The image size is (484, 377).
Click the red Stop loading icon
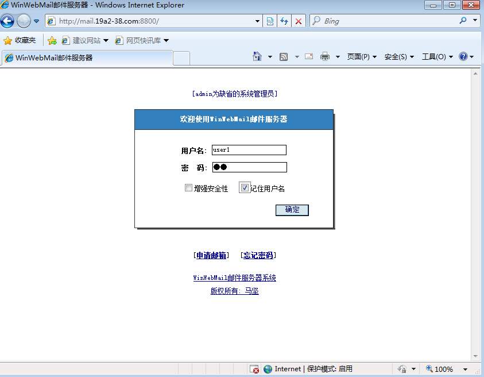tap(298, 21)
